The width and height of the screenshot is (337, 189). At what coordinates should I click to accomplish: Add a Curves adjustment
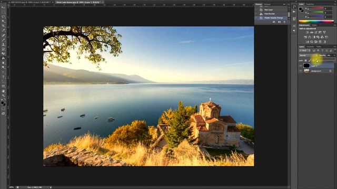(x=316, y=33)
